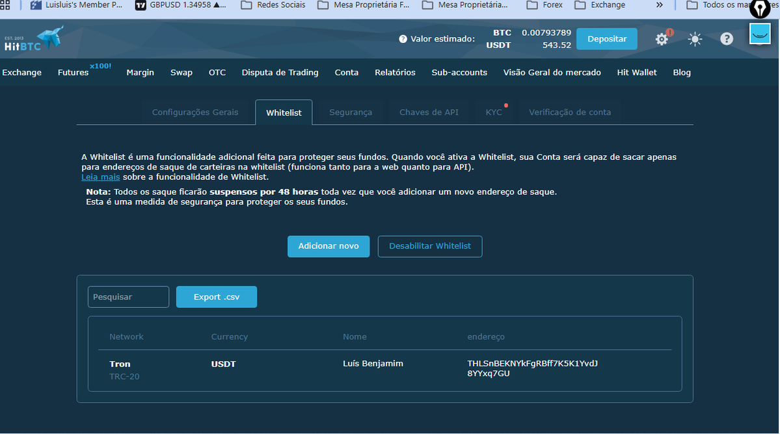Open the browser apps grid icon
The height and width of the screenshot is (434, 780).
tap(5, 5)
